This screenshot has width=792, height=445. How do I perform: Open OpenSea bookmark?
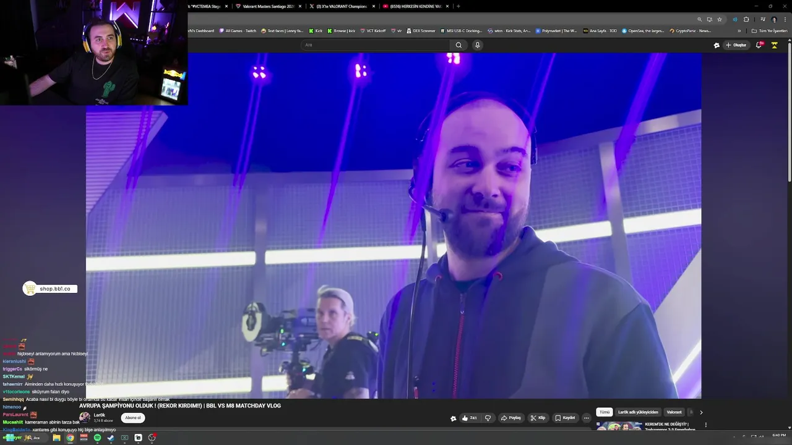coord(643,31)
